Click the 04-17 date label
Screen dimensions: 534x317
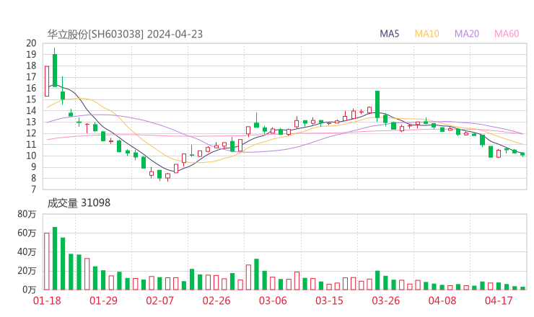point(499,300)
